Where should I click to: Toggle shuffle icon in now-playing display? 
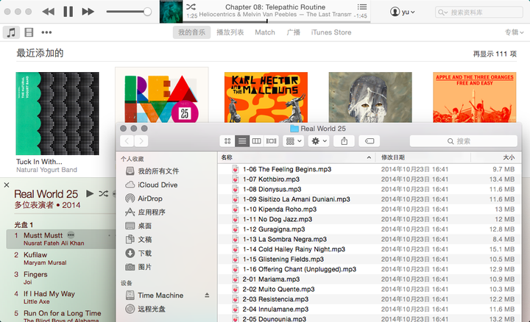pos(191,7)
